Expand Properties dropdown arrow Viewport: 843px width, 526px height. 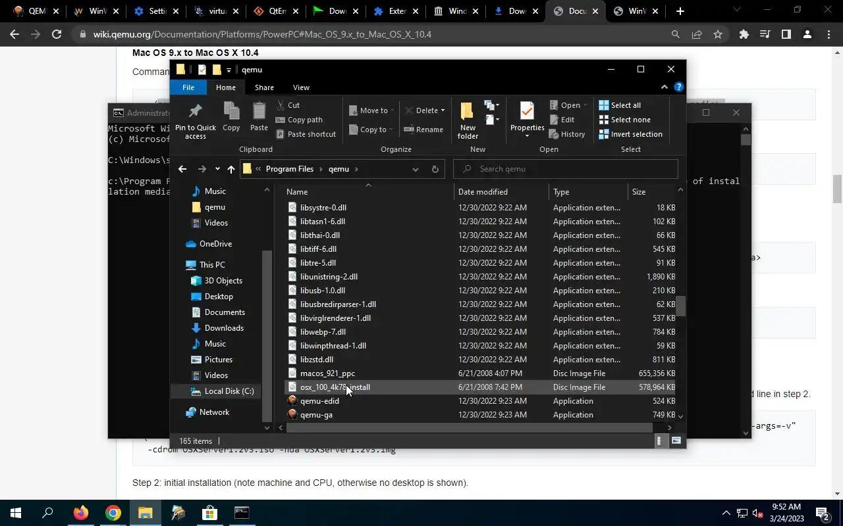click(x=527, y=136)
